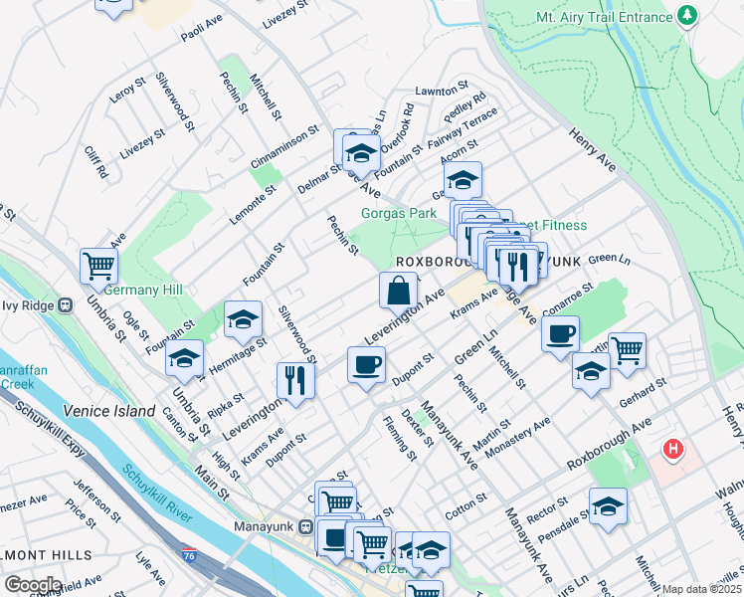Select the Paoli Ave label
This screenshot has height=597, width=744.
tap(202, 29)
